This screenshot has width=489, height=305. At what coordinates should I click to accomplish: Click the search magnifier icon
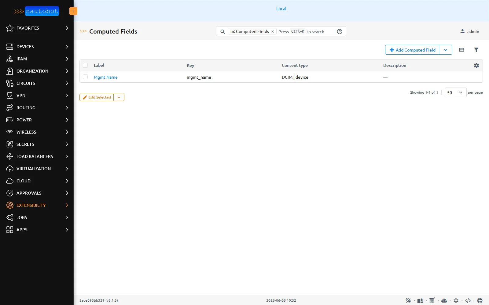[222, 32]
